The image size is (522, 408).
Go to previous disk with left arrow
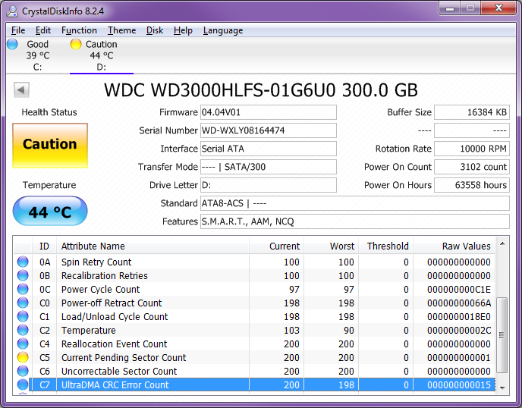click(x=22, y=89)
